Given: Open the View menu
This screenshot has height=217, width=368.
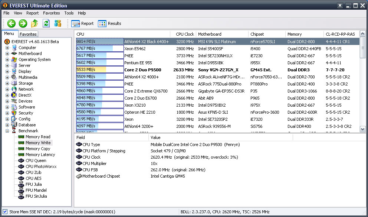Looking at the screenshot, I should pos(18,13).
